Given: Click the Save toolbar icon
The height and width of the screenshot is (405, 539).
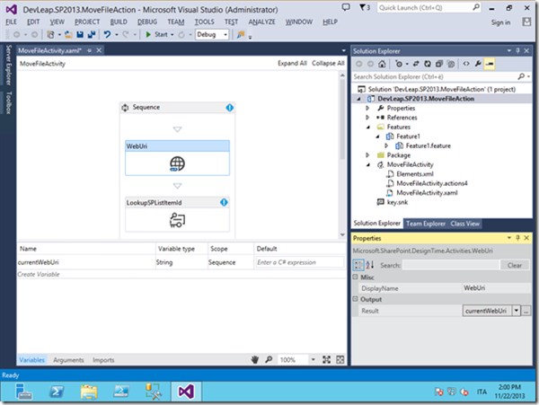Looking at the screenshot, I should pos(80,34).
